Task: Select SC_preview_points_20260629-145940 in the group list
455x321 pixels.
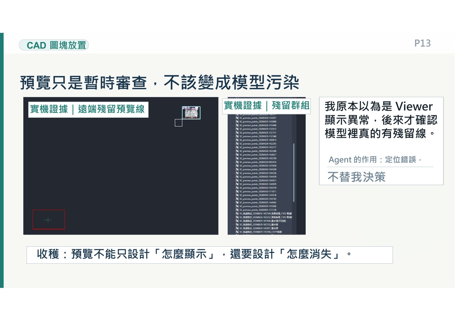Action: [258, 125]
